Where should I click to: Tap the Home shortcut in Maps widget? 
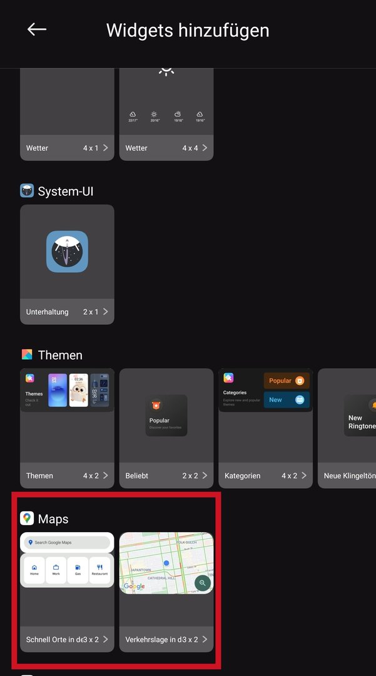click(34, 570)
